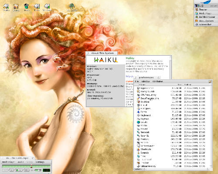Open MediaPlayer menu in player window

tap(8, 162)
